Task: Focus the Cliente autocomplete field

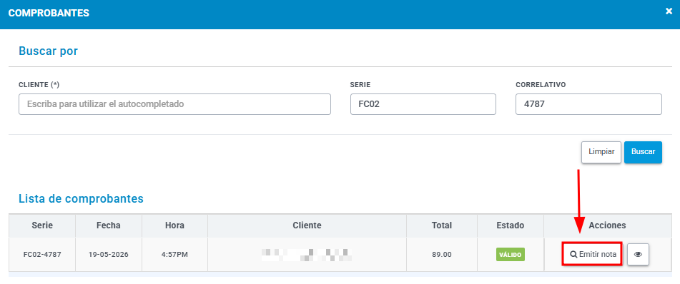Action: tap(174, 104)
